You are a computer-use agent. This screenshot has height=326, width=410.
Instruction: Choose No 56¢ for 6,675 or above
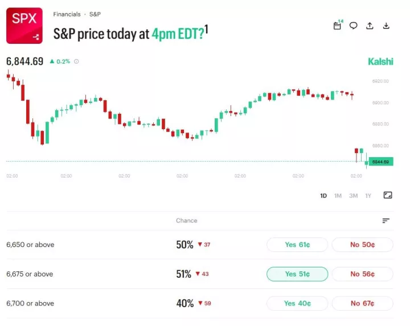362,274
